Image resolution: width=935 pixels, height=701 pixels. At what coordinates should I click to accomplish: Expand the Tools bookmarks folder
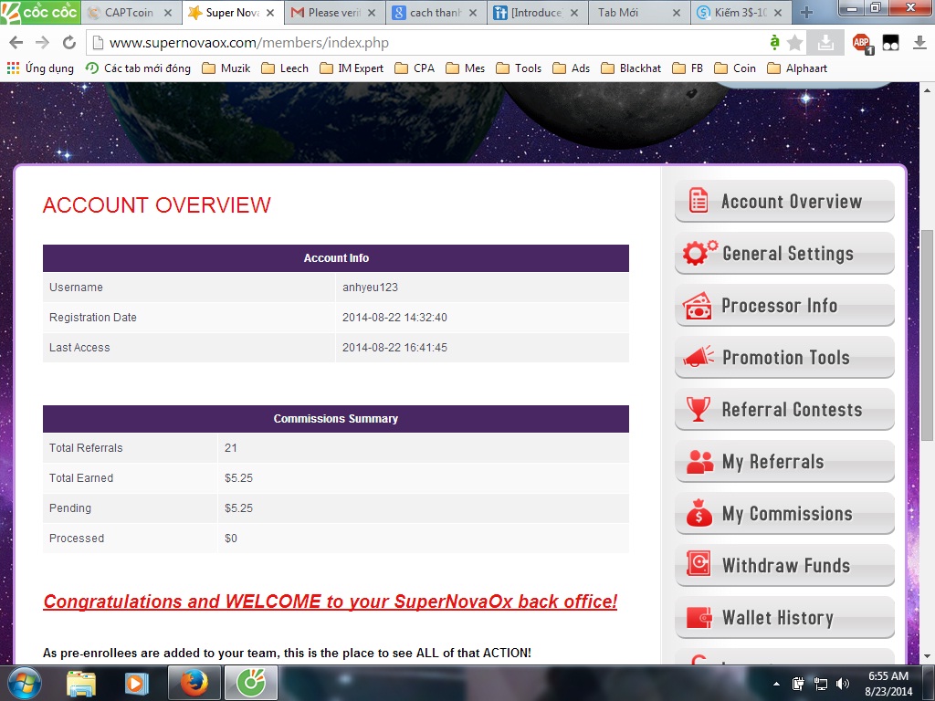coord(519,68)
